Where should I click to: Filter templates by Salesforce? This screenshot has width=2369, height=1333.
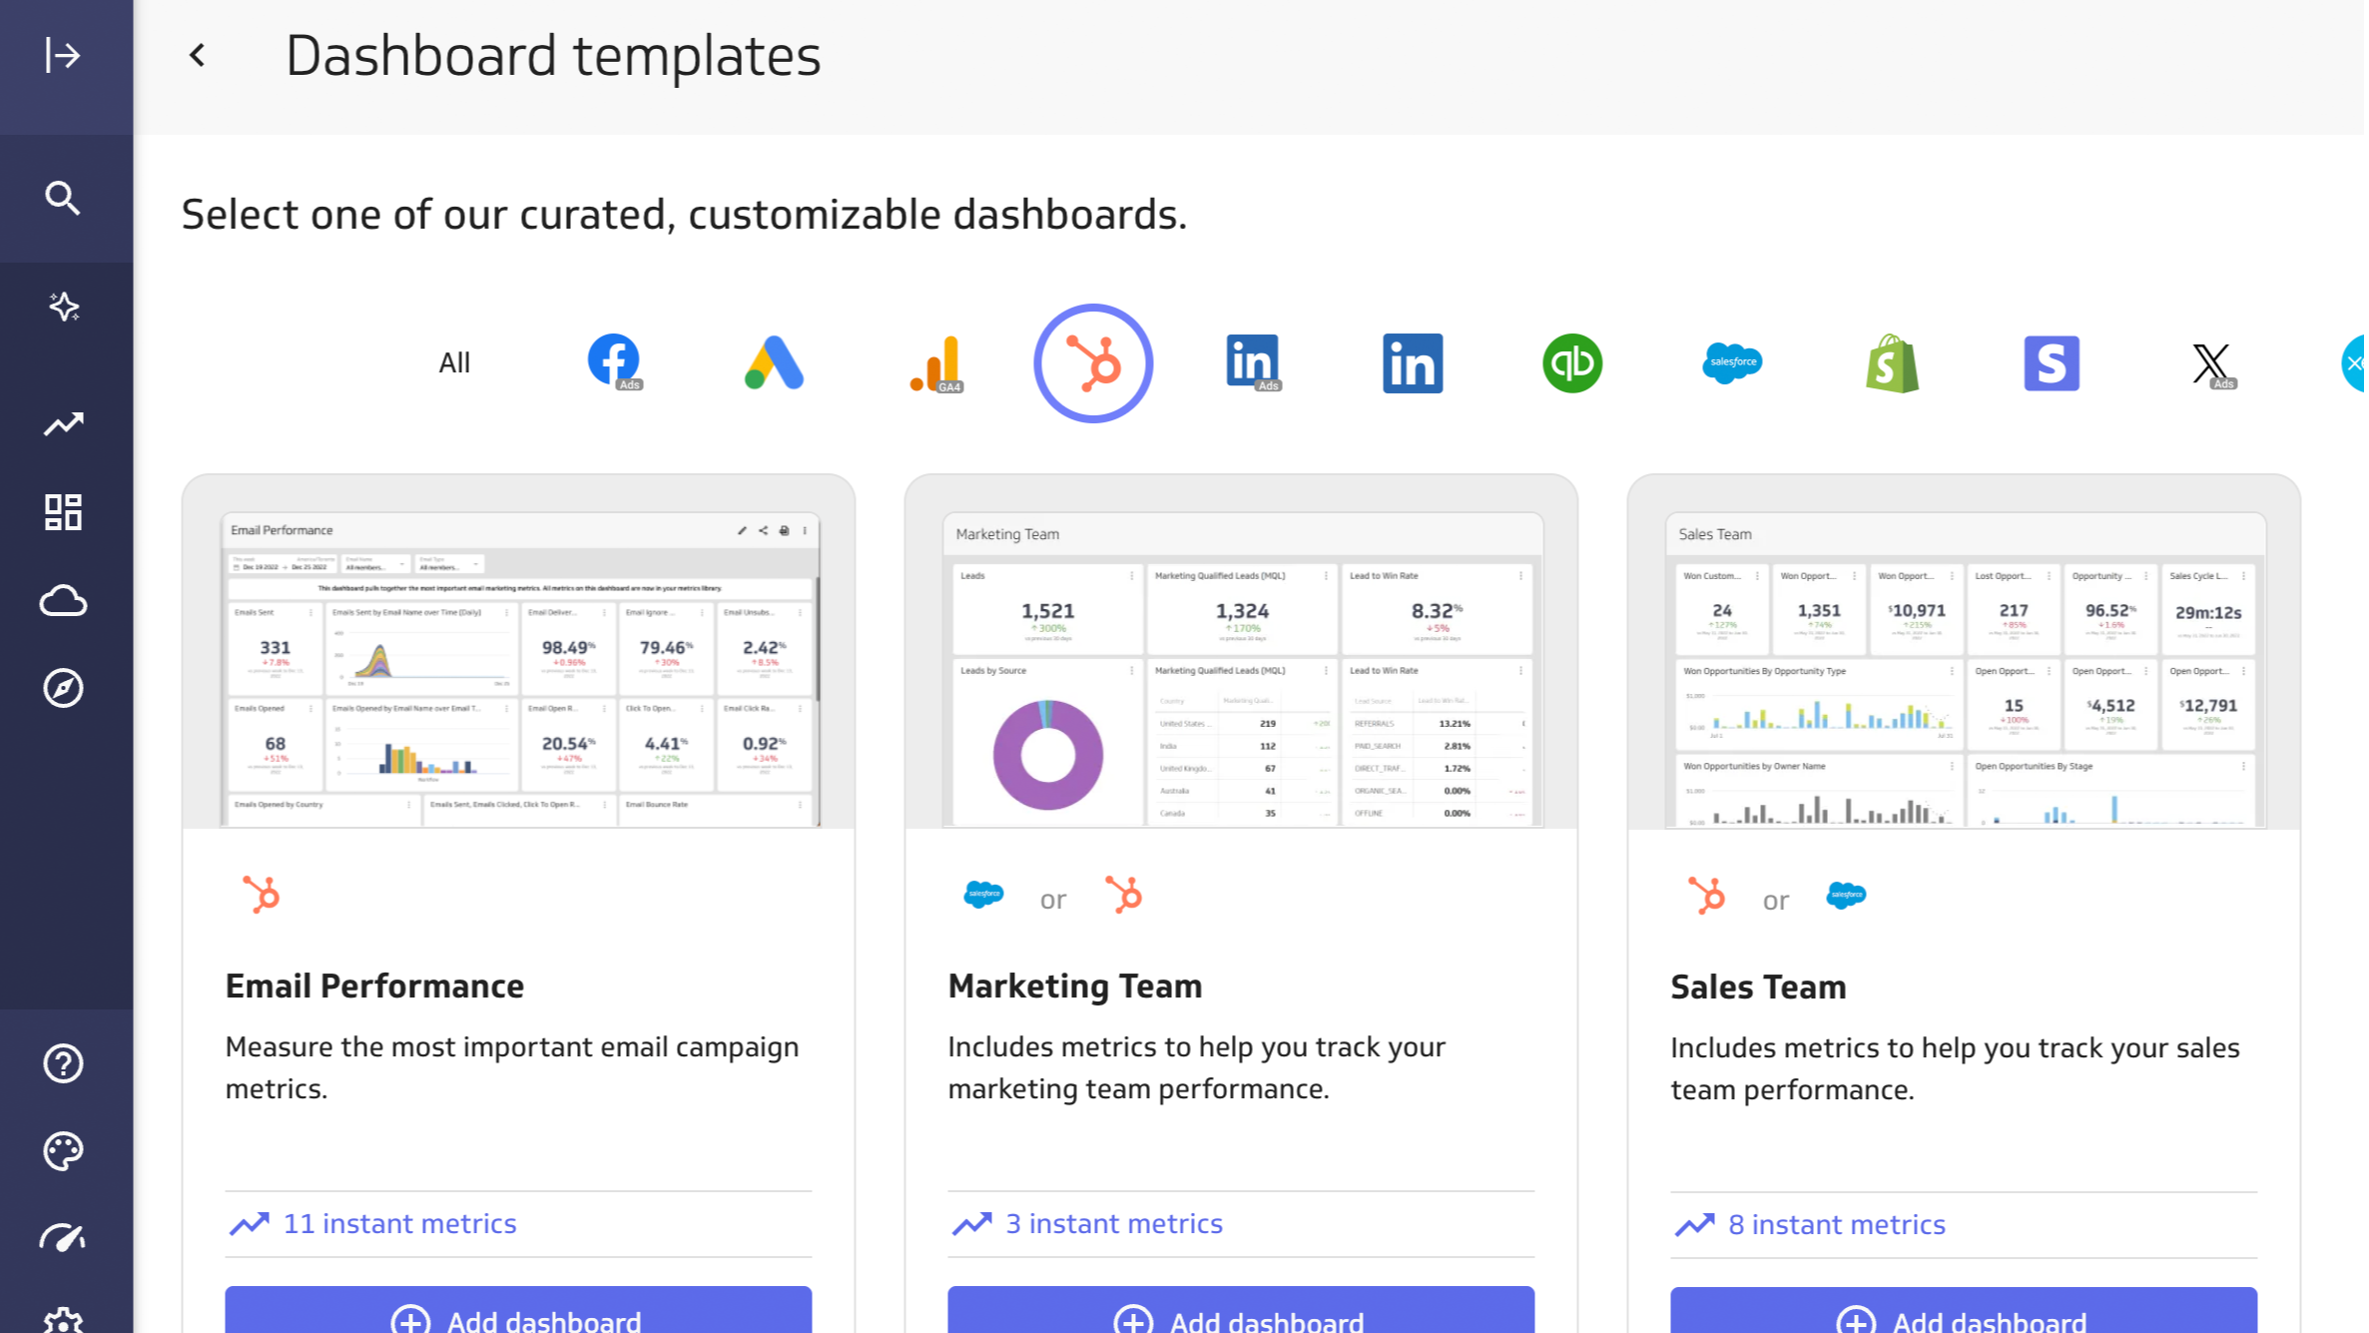(1732, 362)
